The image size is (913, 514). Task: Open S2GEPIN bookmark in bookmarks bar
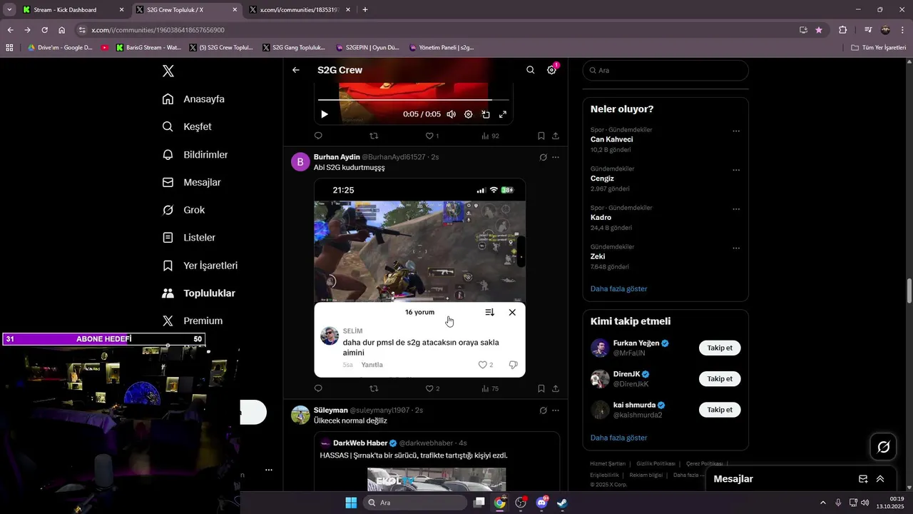pos(367,48)
